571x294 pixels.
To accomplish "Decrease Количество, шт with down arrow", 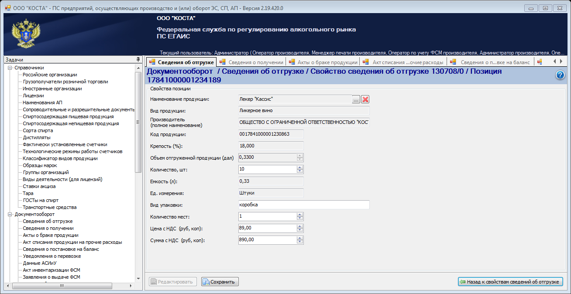I will 300,171.
